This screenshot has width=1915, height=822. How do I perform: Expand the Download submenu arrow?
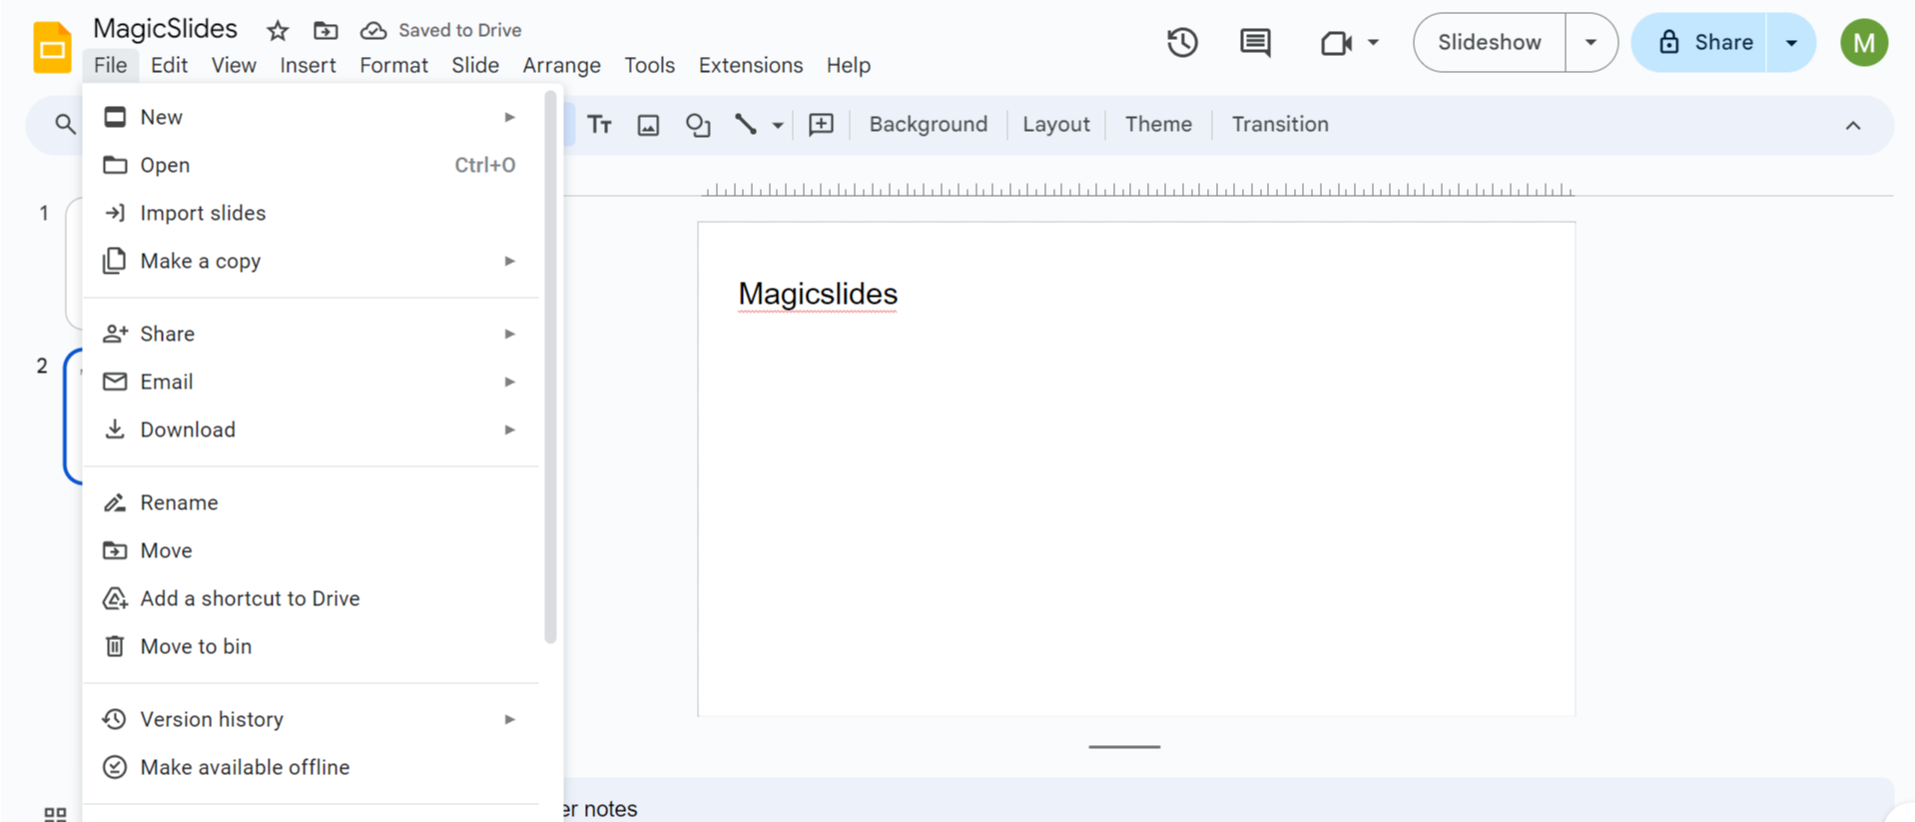509,429
